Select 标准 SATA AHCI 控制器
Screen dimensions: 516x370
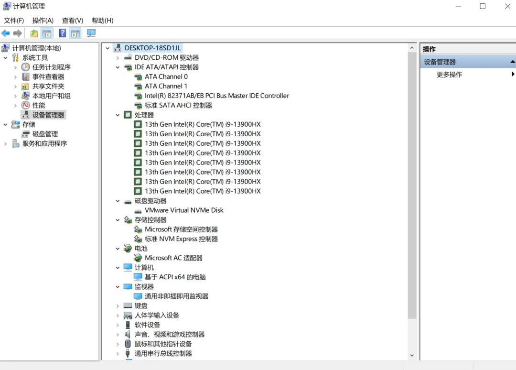tap(178, 105)
